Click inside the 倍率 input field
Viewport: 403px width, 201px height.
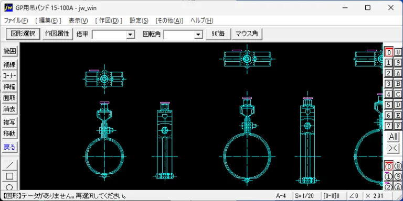[110, 35]
